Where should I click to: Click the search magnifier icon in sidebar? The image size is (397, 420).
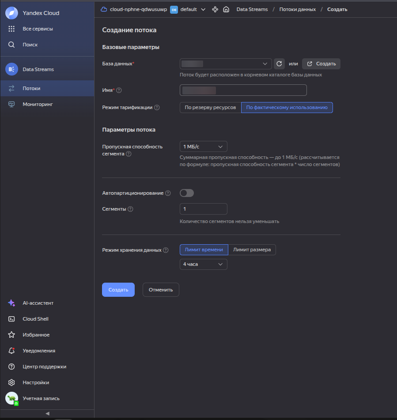[x=11, y=45]
